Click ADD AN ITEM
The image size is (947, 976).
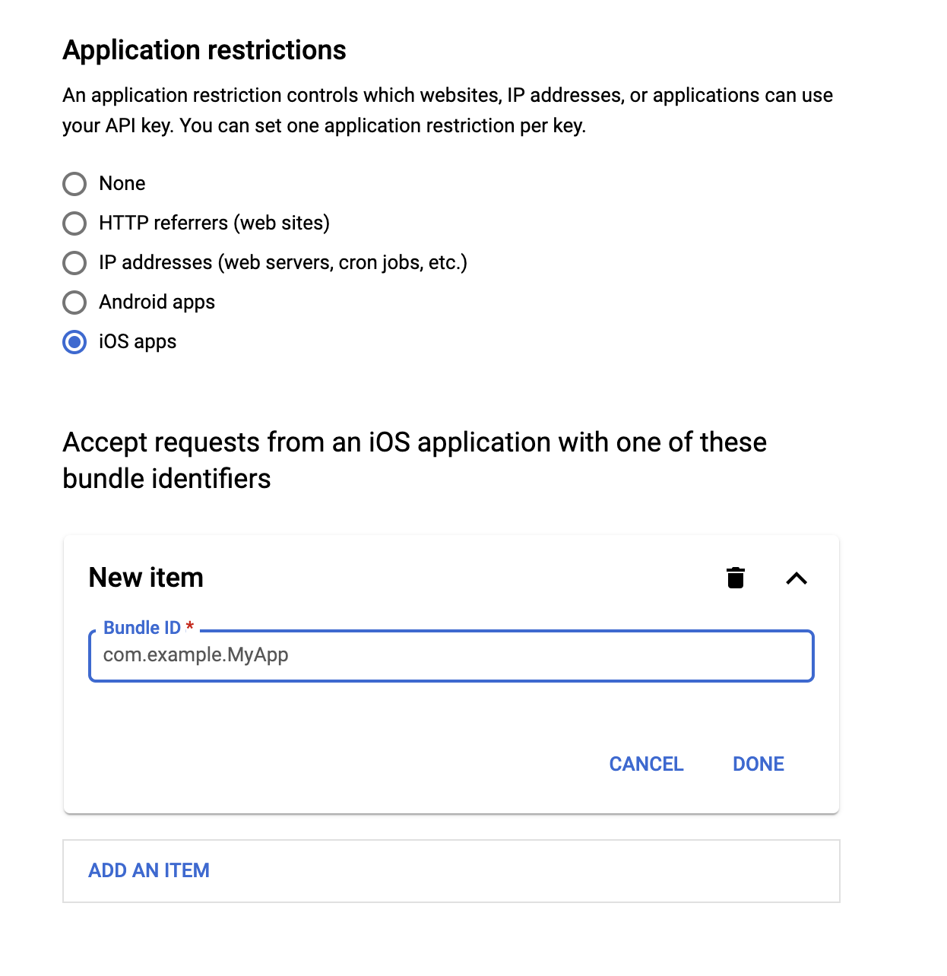(149, 870)
